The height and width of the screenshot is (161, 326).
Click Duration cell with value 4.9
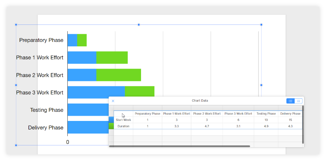(x=266, y=126)
